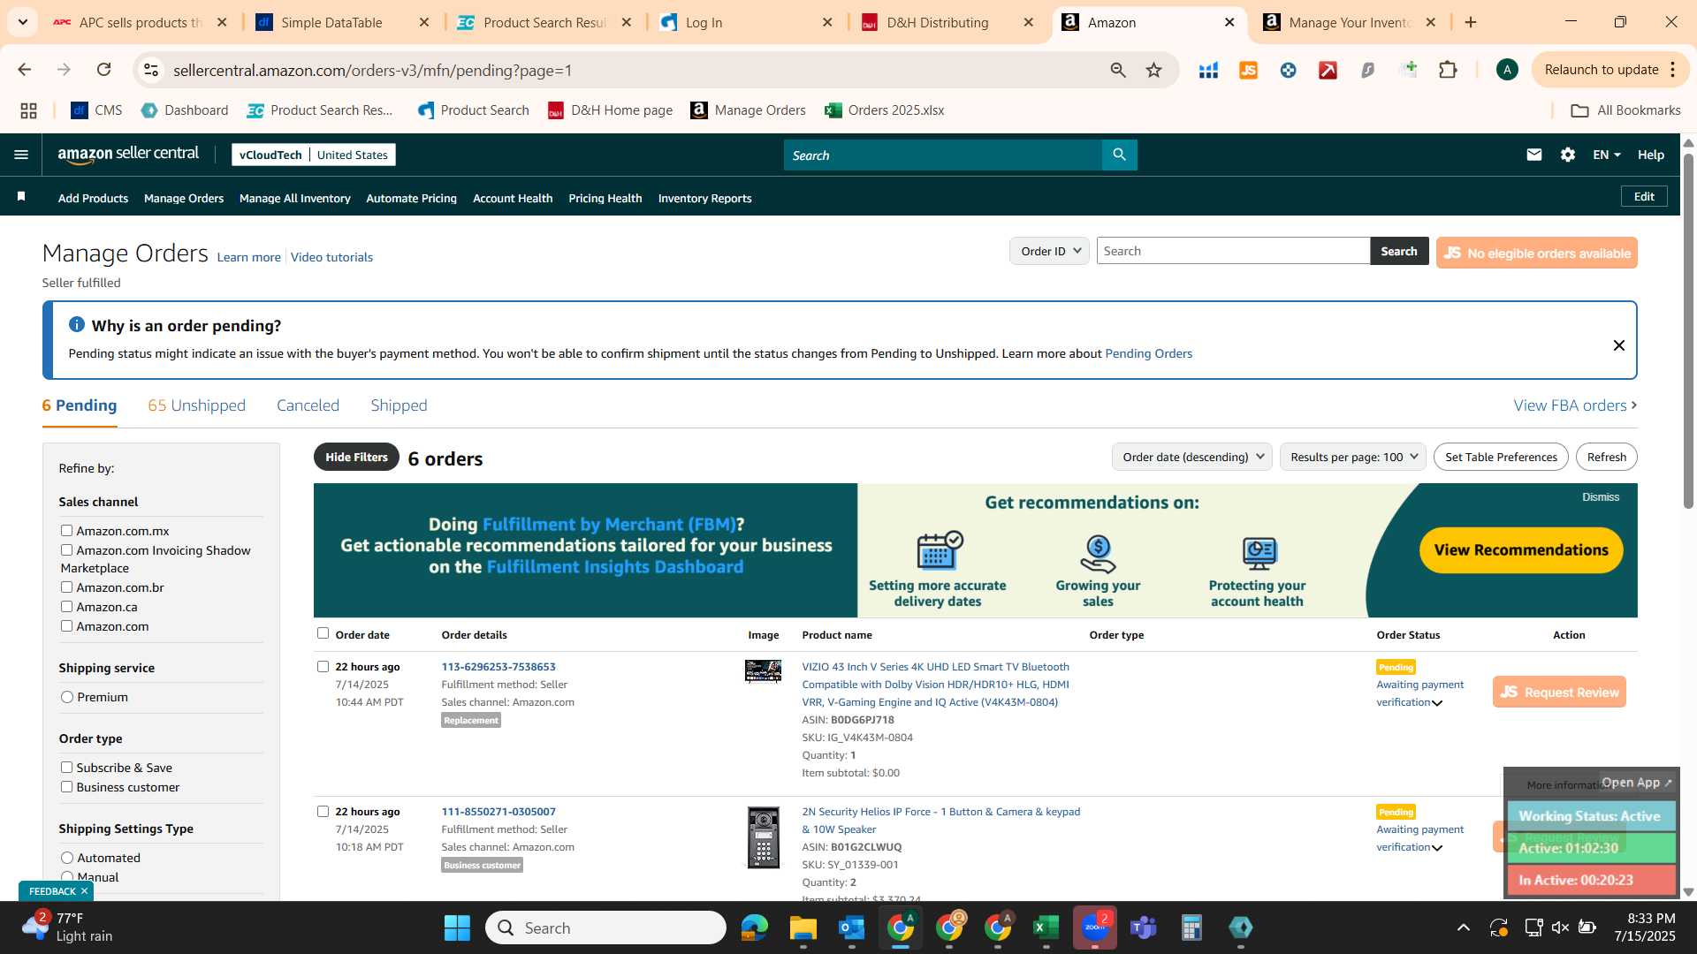Open the browser zoom magnifier icon
The width and height of the screenshot is (1697, 954).
tap(1118, 70)
